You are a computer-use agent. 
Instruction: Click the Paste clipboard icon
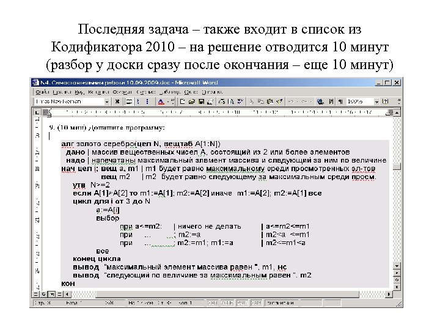[270, 101]
